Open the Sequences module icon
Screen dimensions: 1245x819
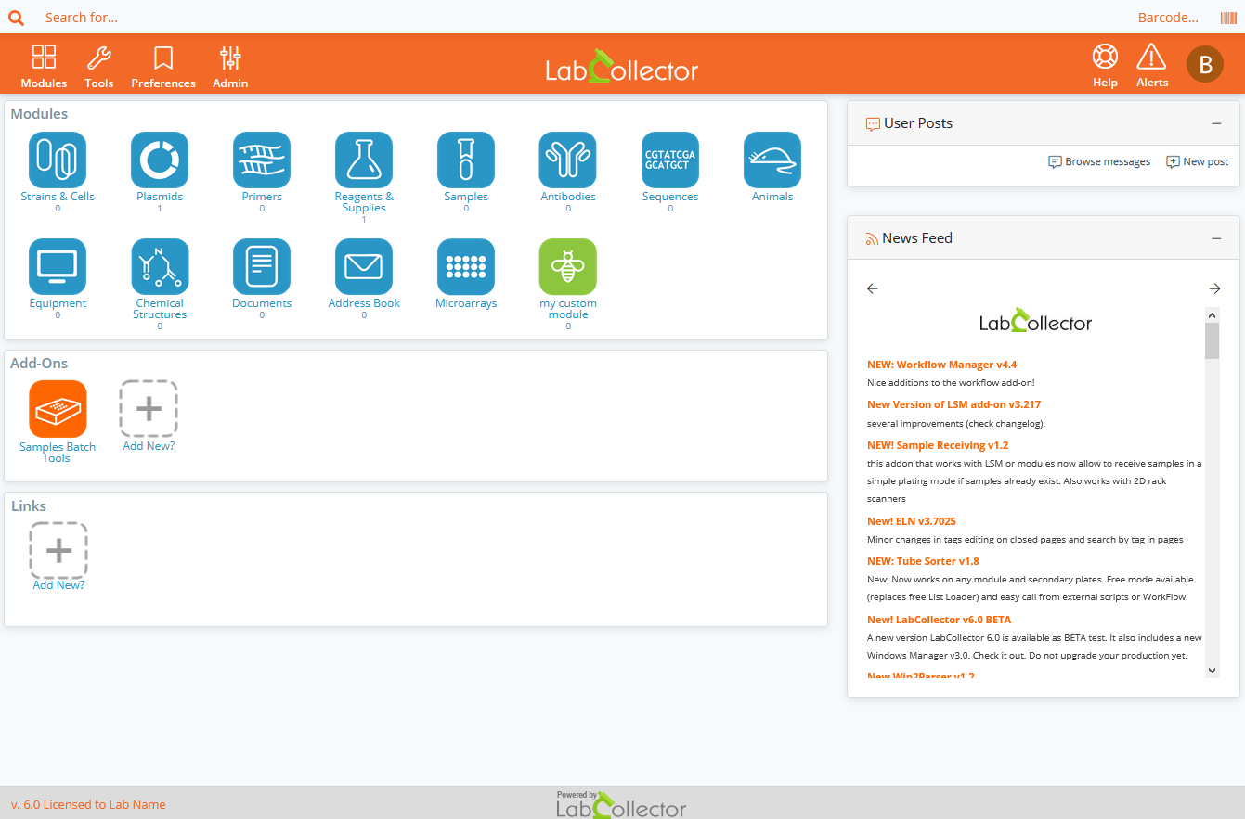coord(670,160)
